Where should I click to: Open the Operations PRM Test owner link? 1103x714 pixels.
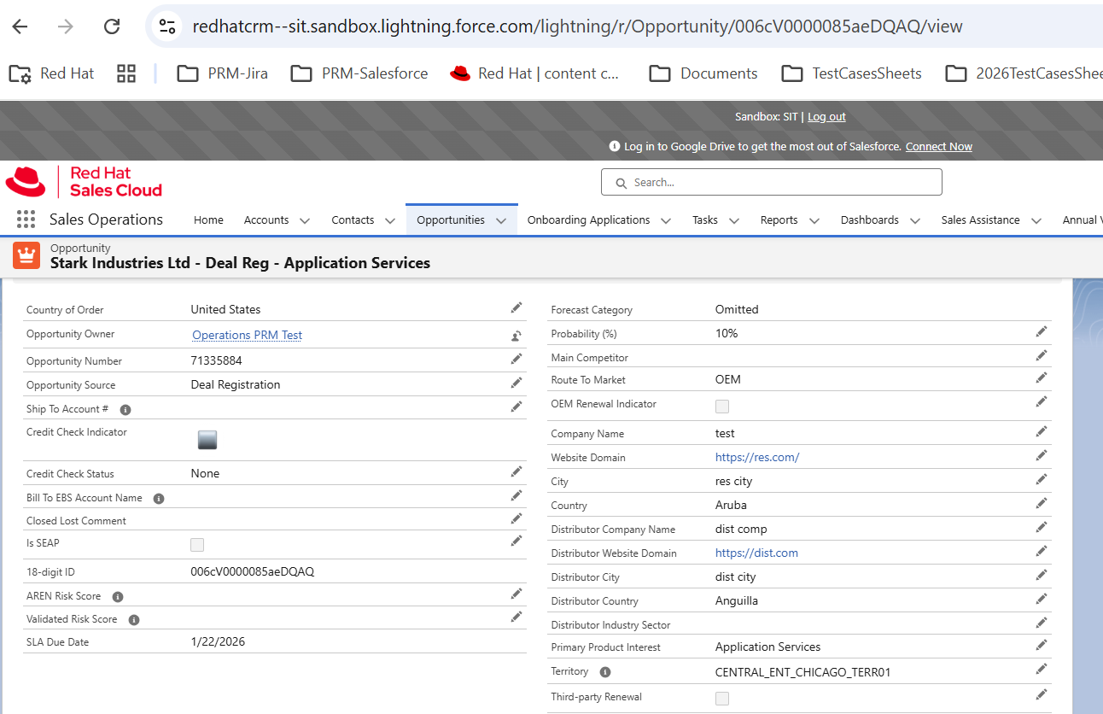[x=247, y=335]
